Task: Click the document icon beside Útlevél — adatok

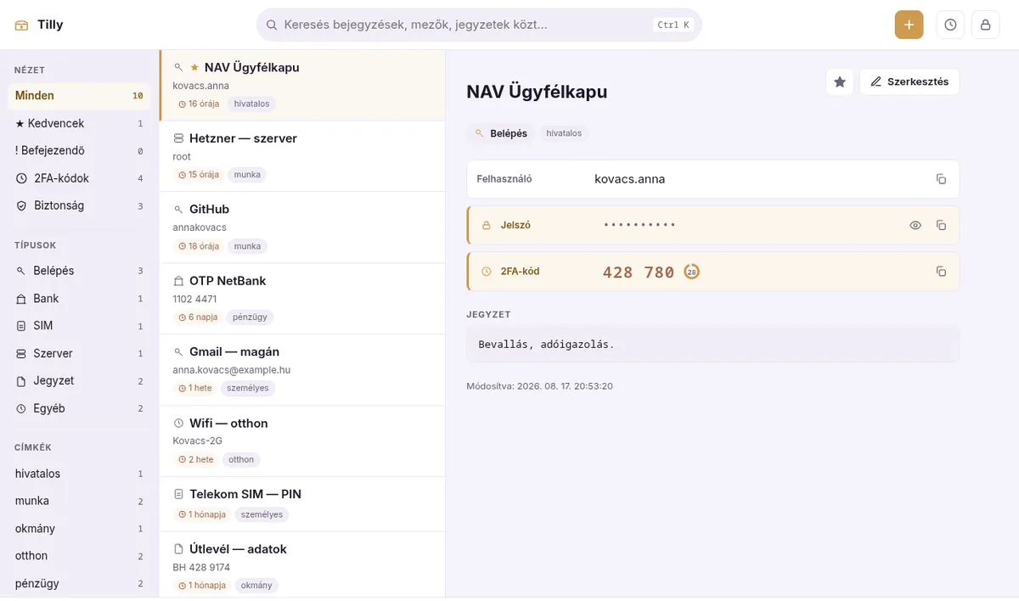Action: tap(178, 548)
